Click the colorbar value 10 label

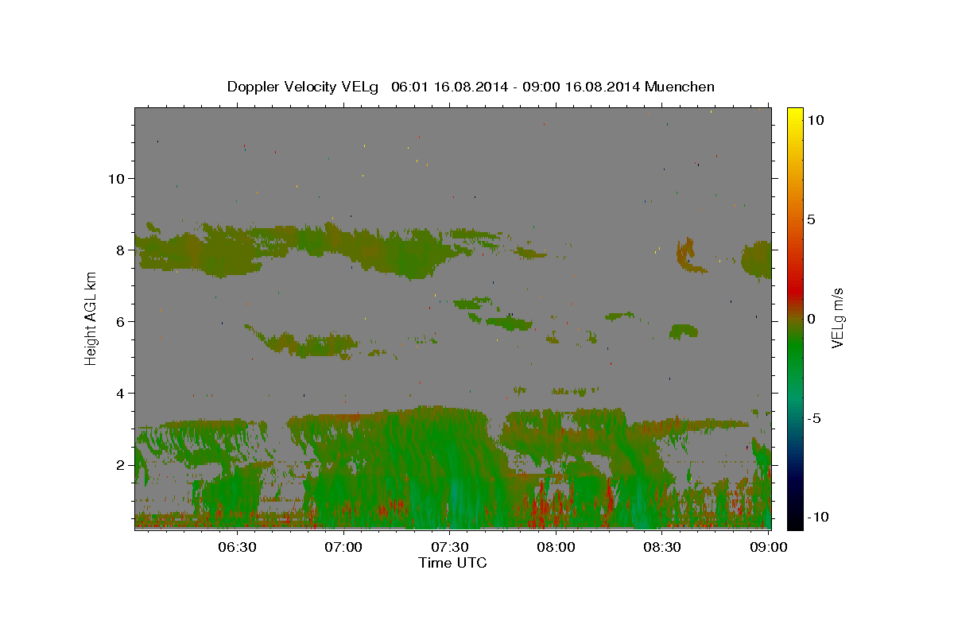click(x=815, y=120)
